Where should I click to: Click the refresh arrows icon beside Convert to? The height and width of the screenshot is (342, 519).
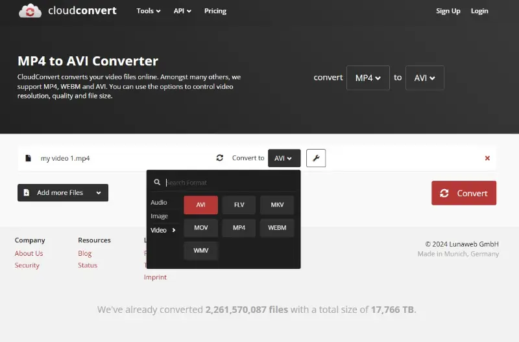220,158
